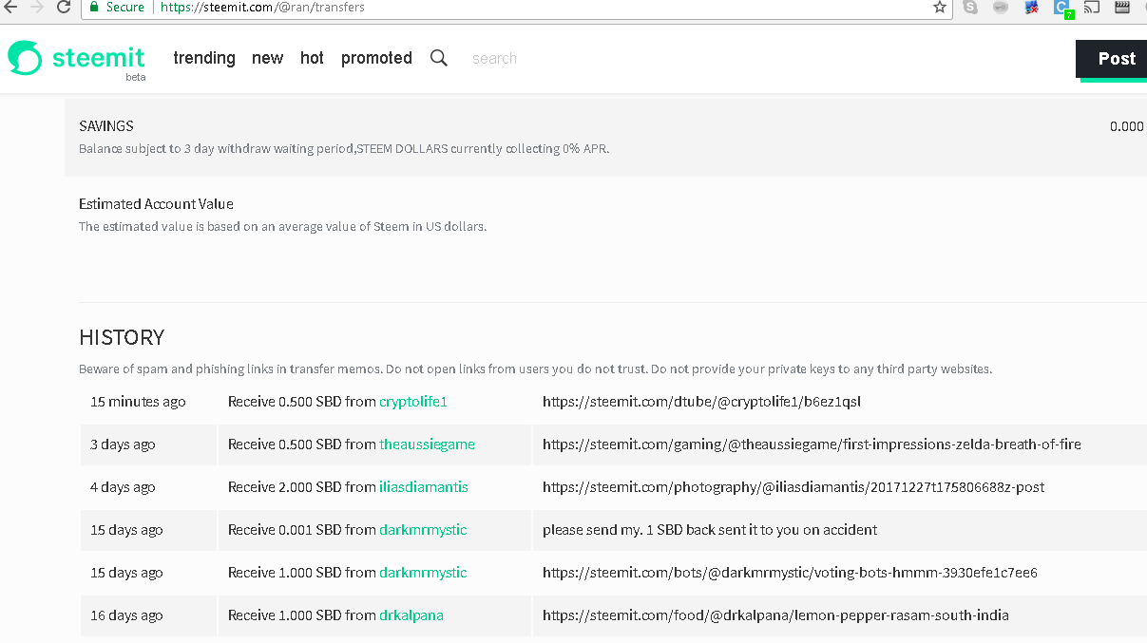Reload the page with the refresh icon
The width and height of the screenshot is (1147, 643).
(64, 7)
